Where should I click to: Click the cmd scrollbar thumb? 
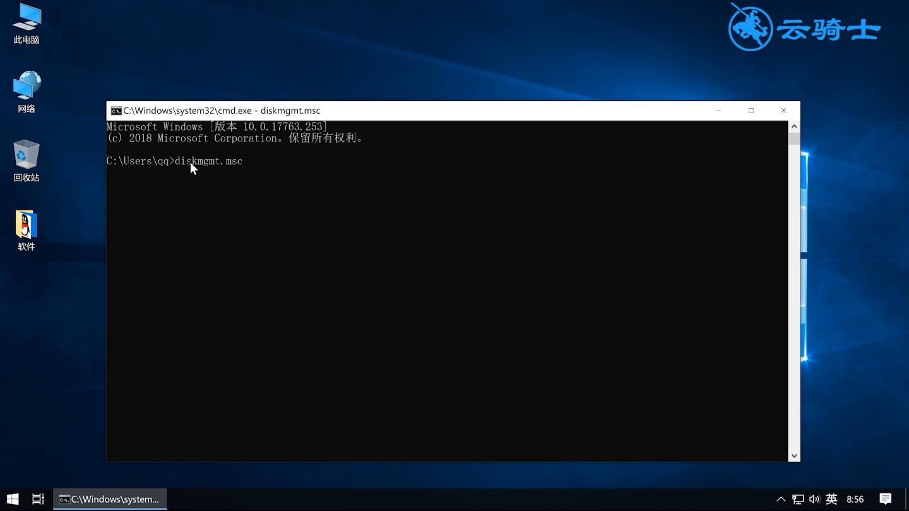(794, 139)
